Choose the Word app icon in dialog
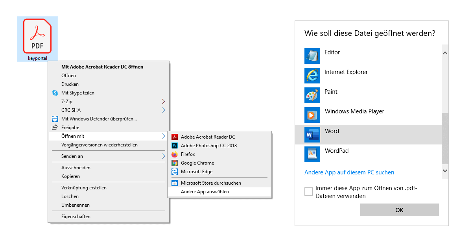Viewport: 472px width, 248px height. point(312,135)
